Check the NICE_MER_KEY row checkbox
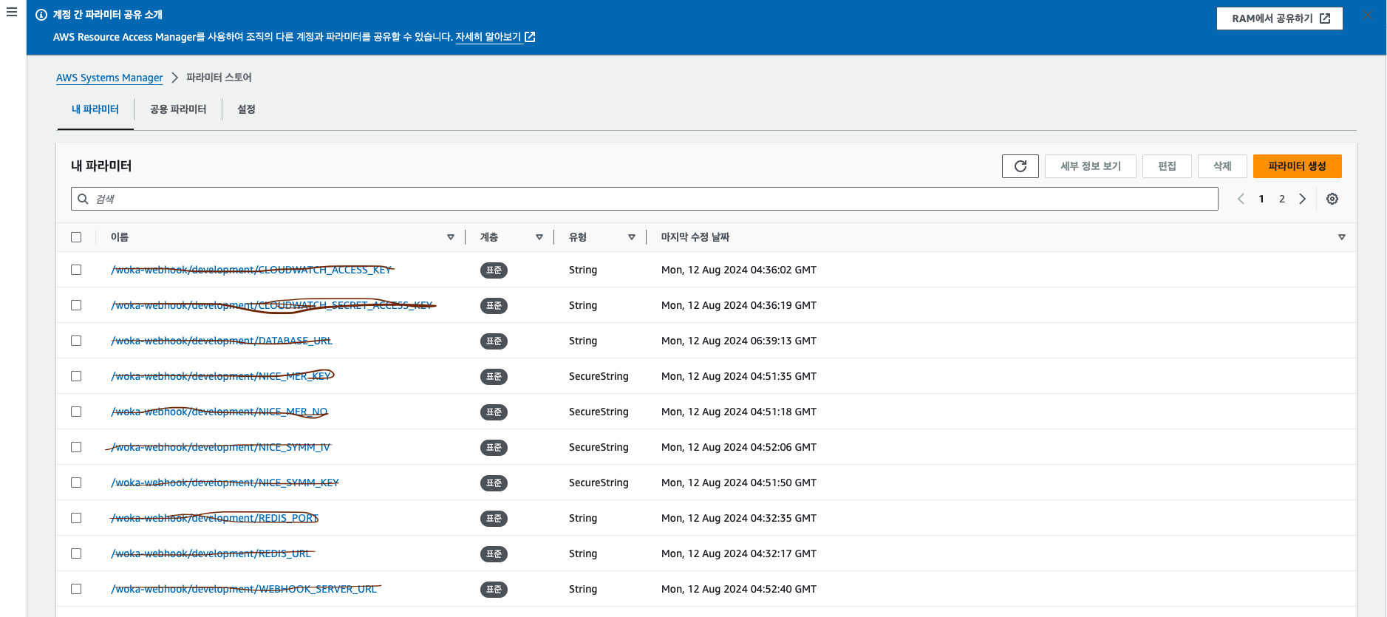1387x617 pixels. pyautogui.click(x=76, y=376)
